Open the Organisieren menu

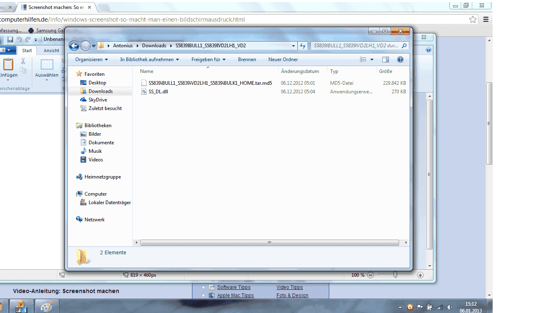[92, 60]
